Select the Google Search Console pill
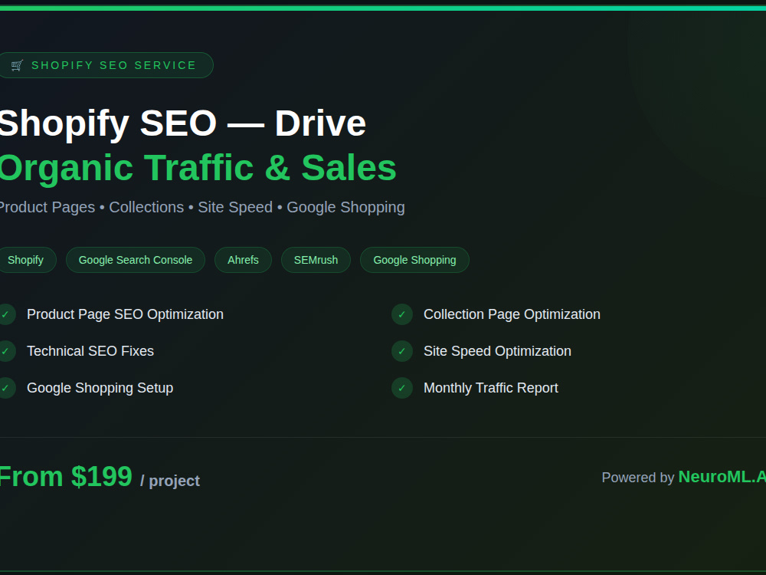766x575 pixels. pyautogui.click(x=136, y=260)
